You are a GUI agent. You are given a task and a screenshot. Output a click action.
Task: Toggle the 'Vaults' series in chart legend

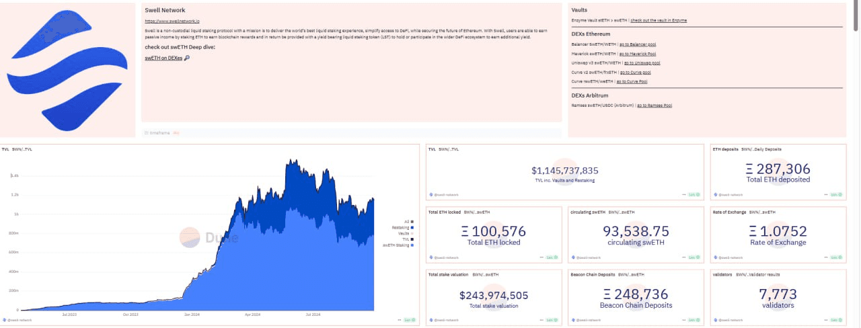click(x=405, y=233)
